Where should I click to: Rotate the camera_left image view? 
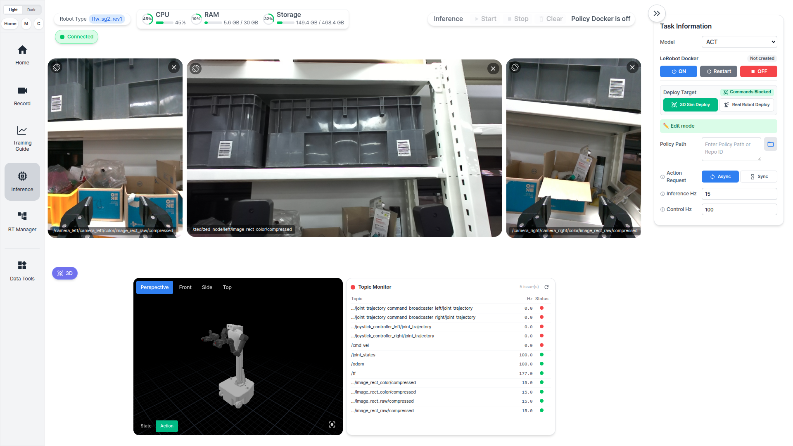click(57, 67)
